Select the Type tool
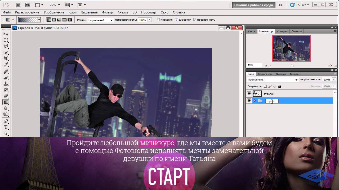Viewport: 339px width, 190px height. click(6, 127)
